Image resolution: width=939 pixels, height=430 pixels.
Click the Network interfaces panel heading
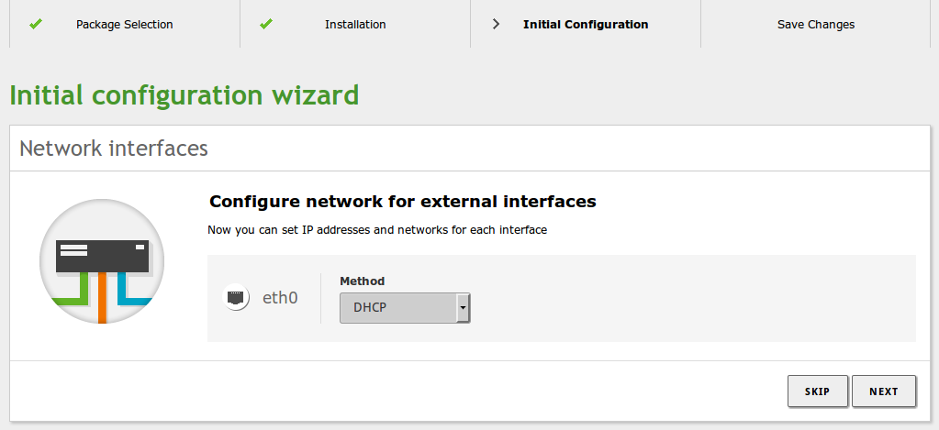click(114, 148)
